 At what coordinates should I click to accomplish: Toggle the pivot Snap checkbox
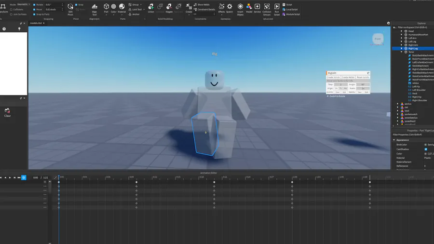pos(76,5)
